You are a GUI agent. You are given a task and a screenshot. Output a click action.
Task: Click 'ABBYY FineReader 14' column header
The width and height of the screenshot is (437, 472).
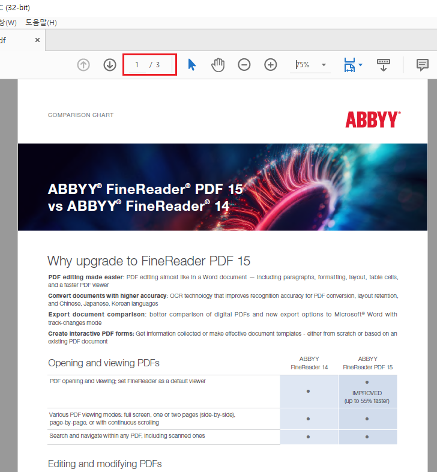309,363
